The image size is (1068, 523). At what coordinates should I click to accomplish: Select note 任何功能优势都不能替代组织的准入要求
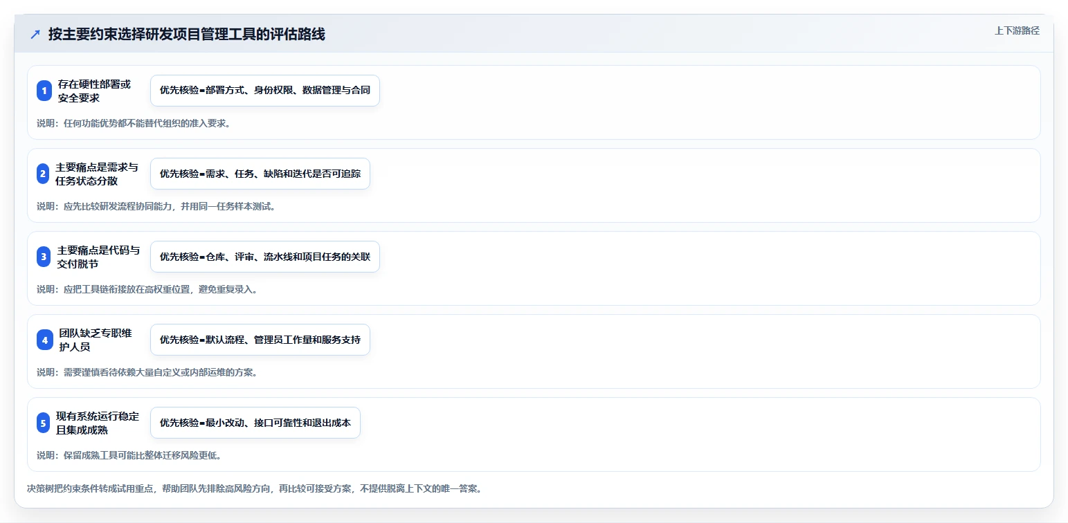coord(147,123)
